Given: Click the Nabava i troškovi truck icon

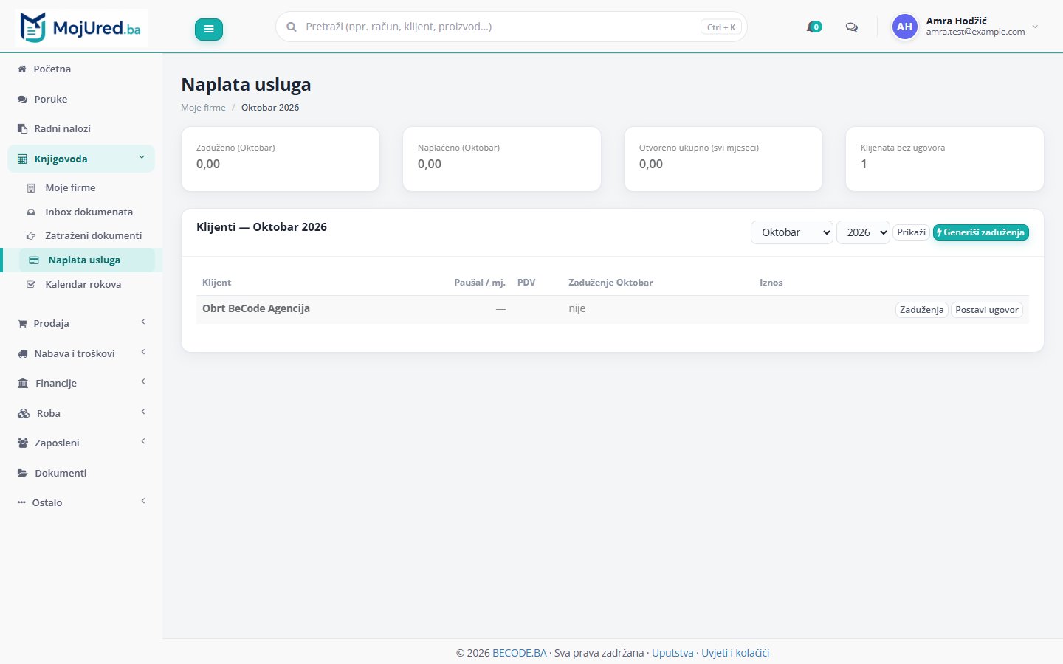Looking at the screenshot, I should coord(23,353).
